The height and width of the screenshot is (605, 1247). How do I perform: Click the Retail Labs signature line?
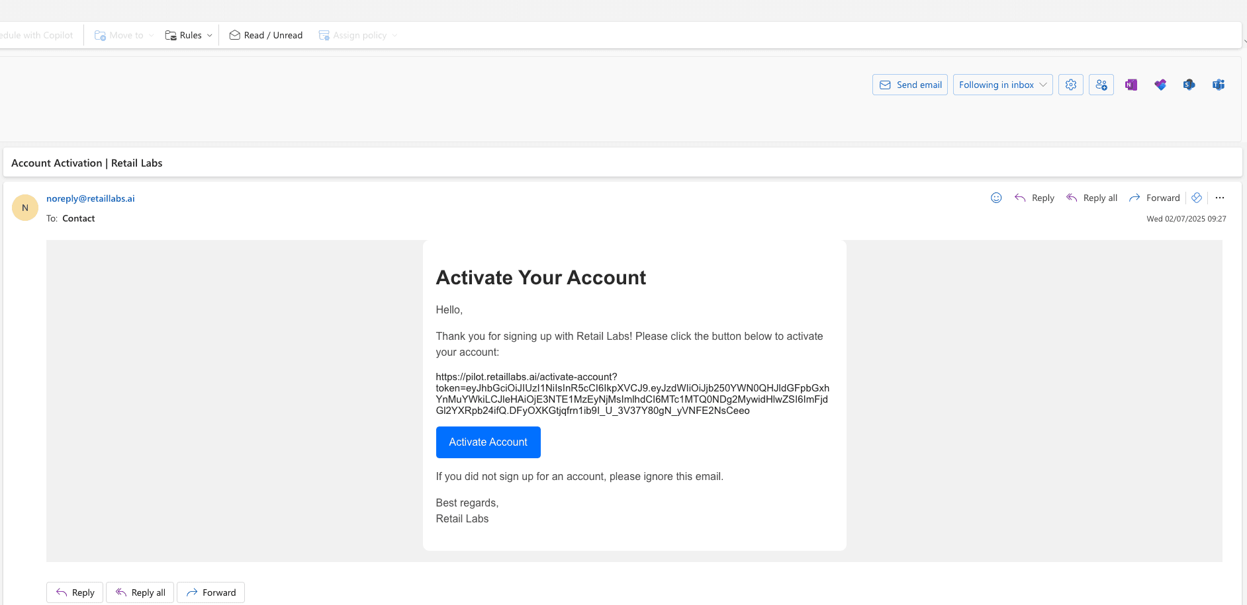[x=462, y=519]
